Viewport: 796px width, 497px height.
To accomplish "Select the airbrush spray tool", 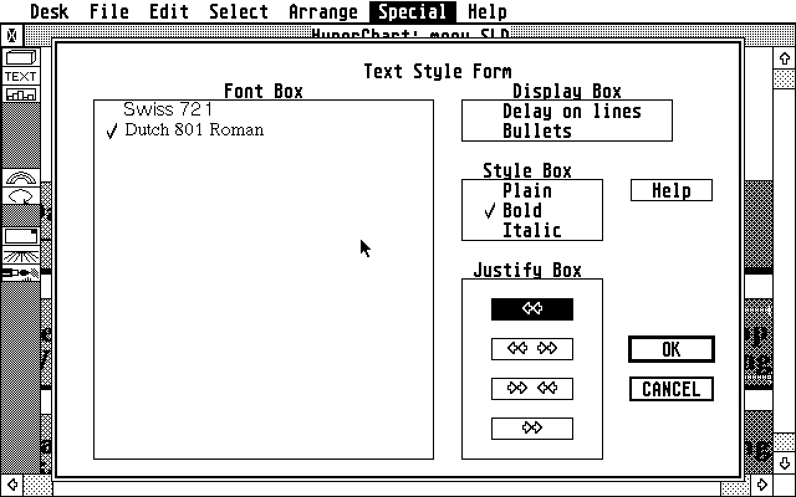I will pos(21,273).
